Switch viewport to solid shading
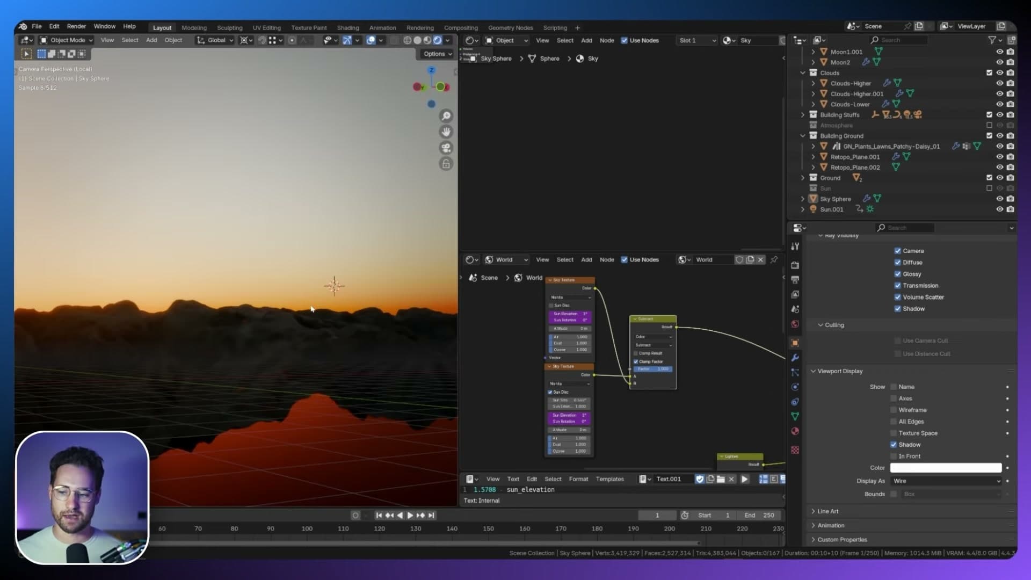Image resolution: width=1031 pixels, height=580 pixels. [417, 40]
